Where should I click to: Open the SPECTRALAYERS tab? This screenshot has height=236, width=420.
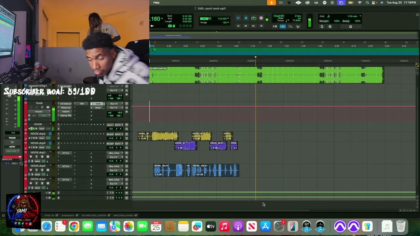(123, 215)
